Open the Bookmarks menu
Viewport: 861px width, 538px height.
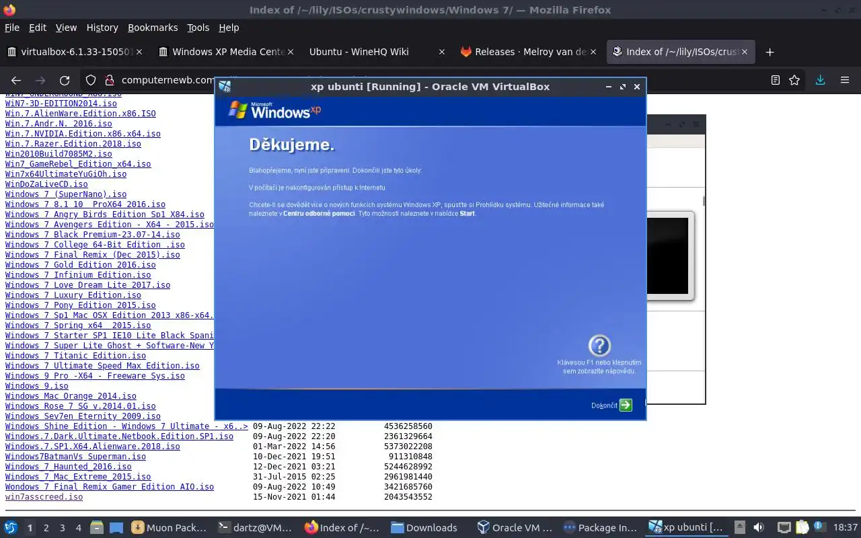(153, 28)
